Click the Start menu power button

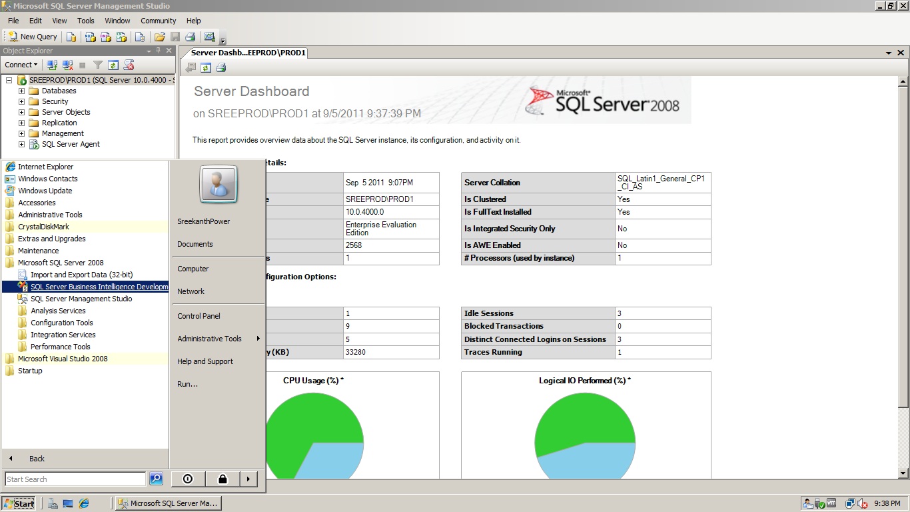coord(188,479)
